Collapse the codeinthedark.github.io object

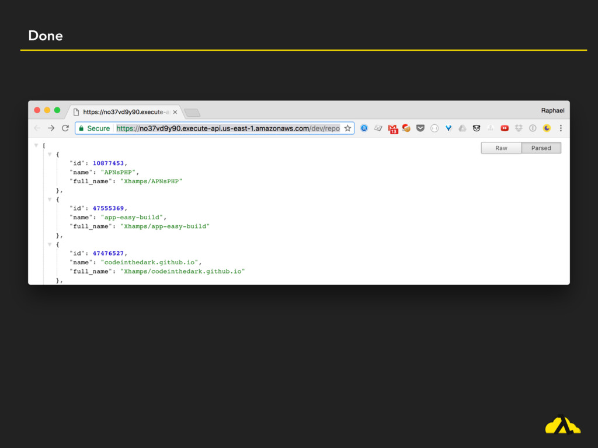(x=50, y=244)
